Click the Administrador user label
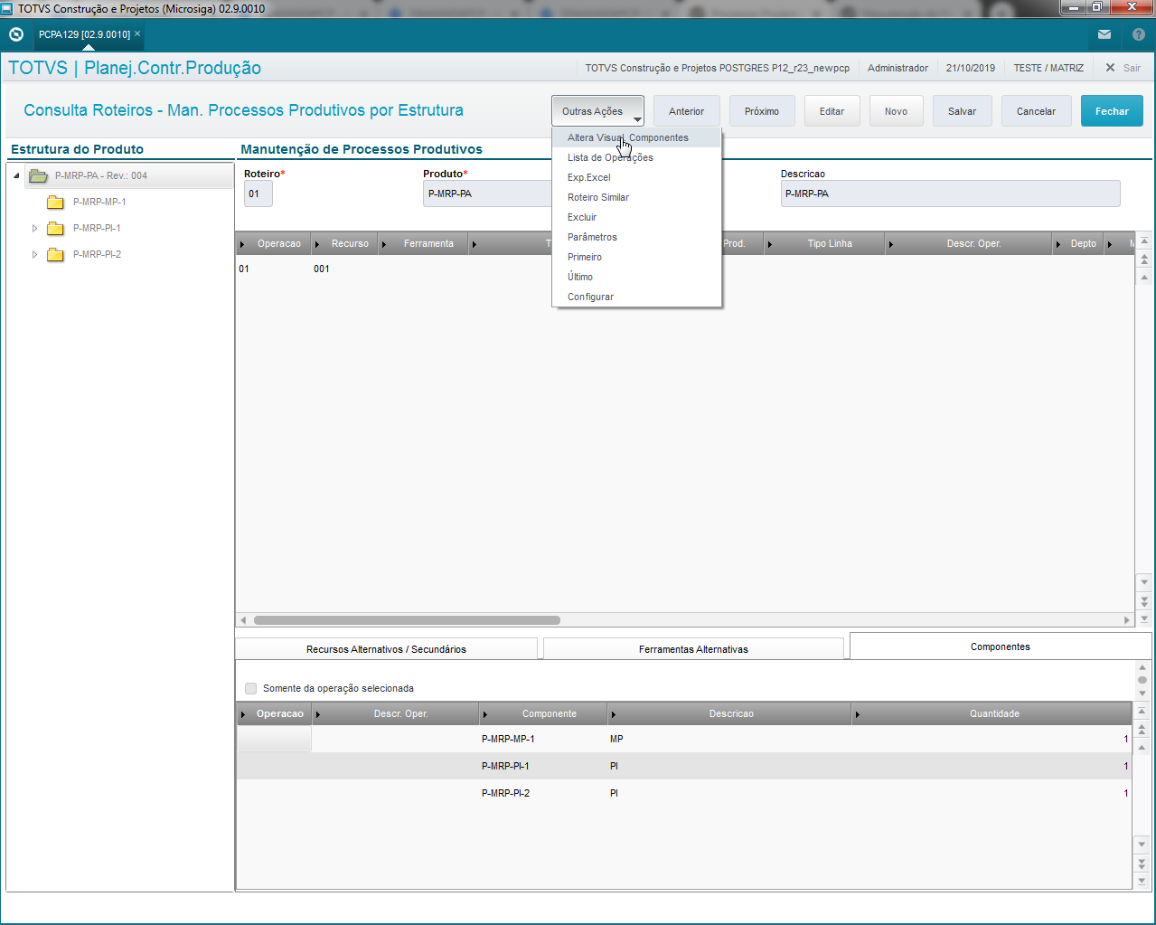This screenshot has width=1156, height=925. [x=898, y=68]
